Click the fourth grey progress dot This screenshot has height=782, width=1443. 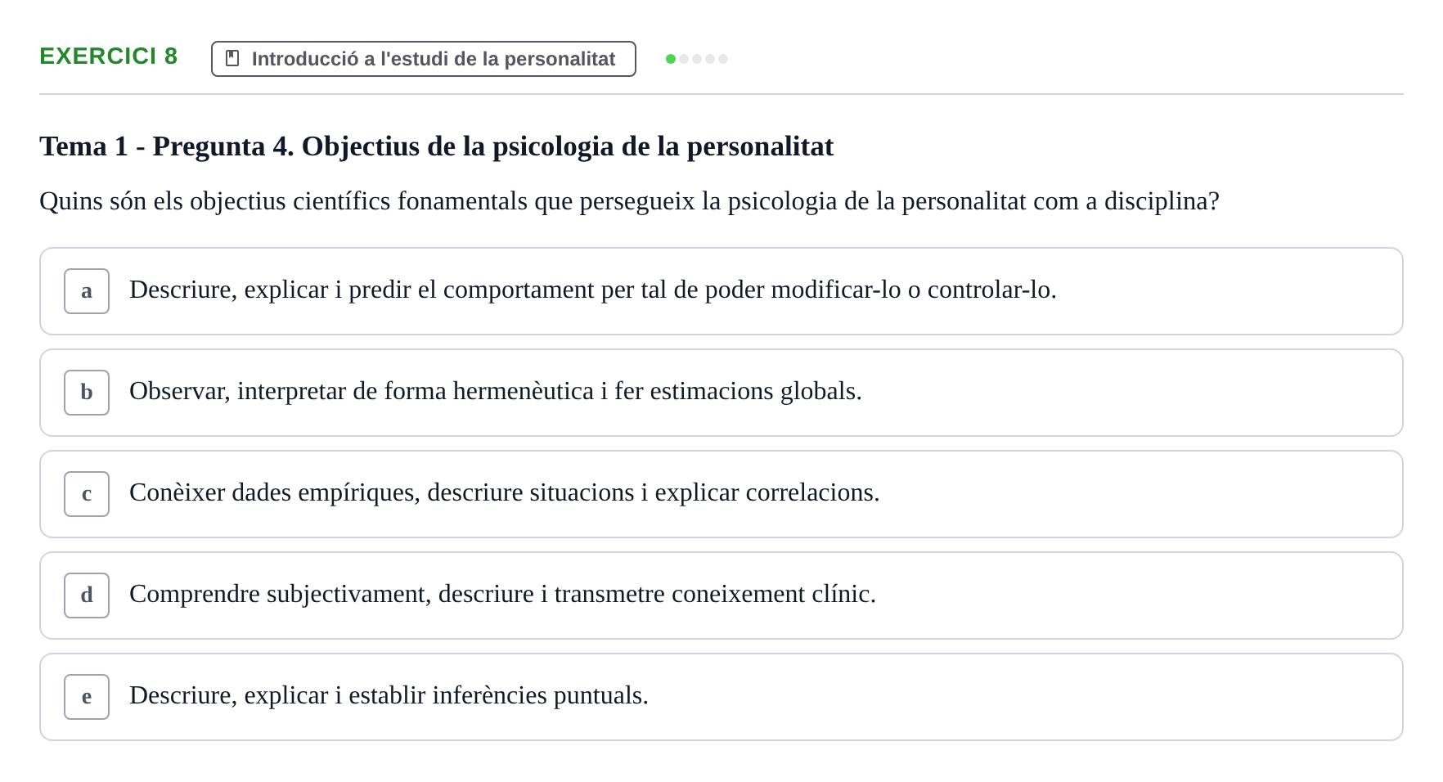710,59
